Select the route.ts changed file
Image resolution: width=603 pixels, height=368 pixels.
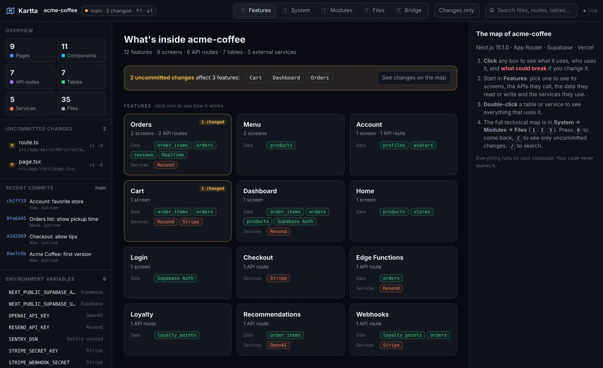(x=56, y=146)
